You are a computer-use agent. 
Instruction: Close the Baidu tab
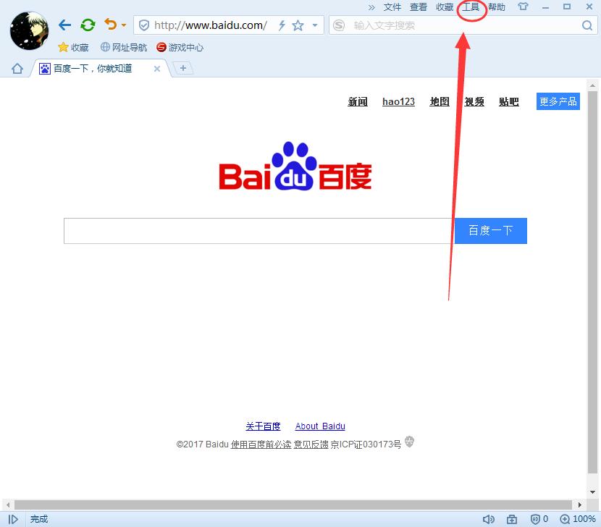tap(156, 69)
